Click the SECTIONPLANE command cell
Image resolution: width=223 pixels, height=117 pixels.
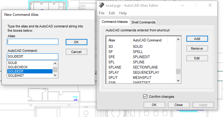[x=145, y=67]
